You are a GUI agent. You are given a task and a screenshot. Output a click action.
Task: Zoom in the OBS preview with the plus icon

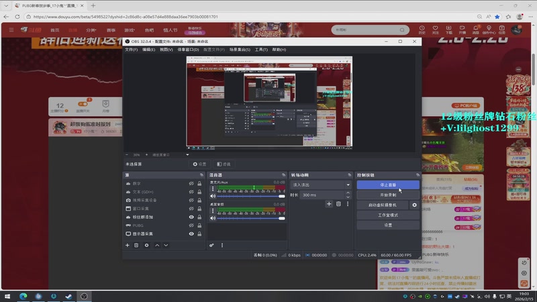[146, 155]
